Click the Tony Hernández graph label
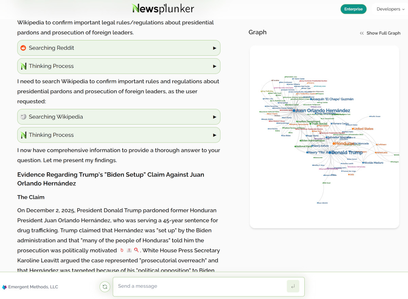This screenshot has width=408, height=299. pyautogui.click(x=325, y=113)
